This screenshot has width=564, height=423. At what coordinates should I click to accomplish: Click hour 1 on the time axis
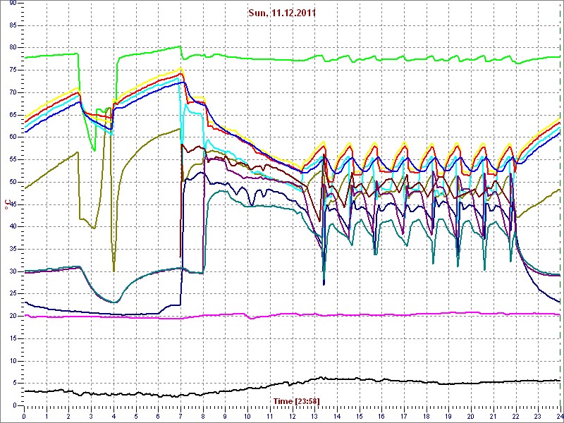47,416
